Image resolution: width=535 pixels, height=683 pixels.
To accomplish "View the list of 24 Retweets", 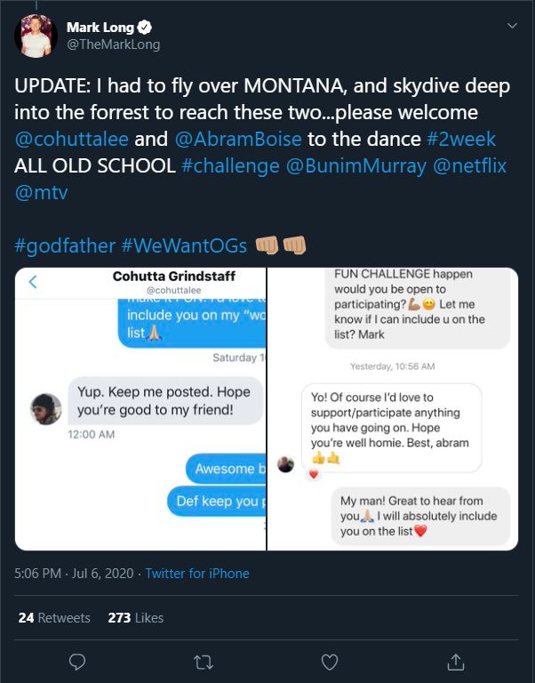I will click(x=54, y=617).
